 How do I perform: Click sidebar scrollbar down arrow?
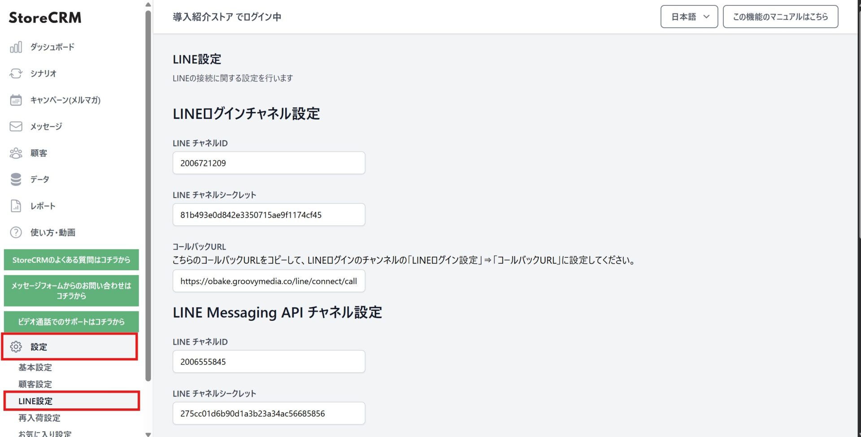coord(148,434)
